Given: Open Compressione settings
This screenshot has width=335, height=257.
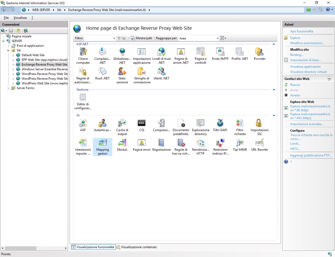Looking at the screenshot, I should [x=161, y=125].
